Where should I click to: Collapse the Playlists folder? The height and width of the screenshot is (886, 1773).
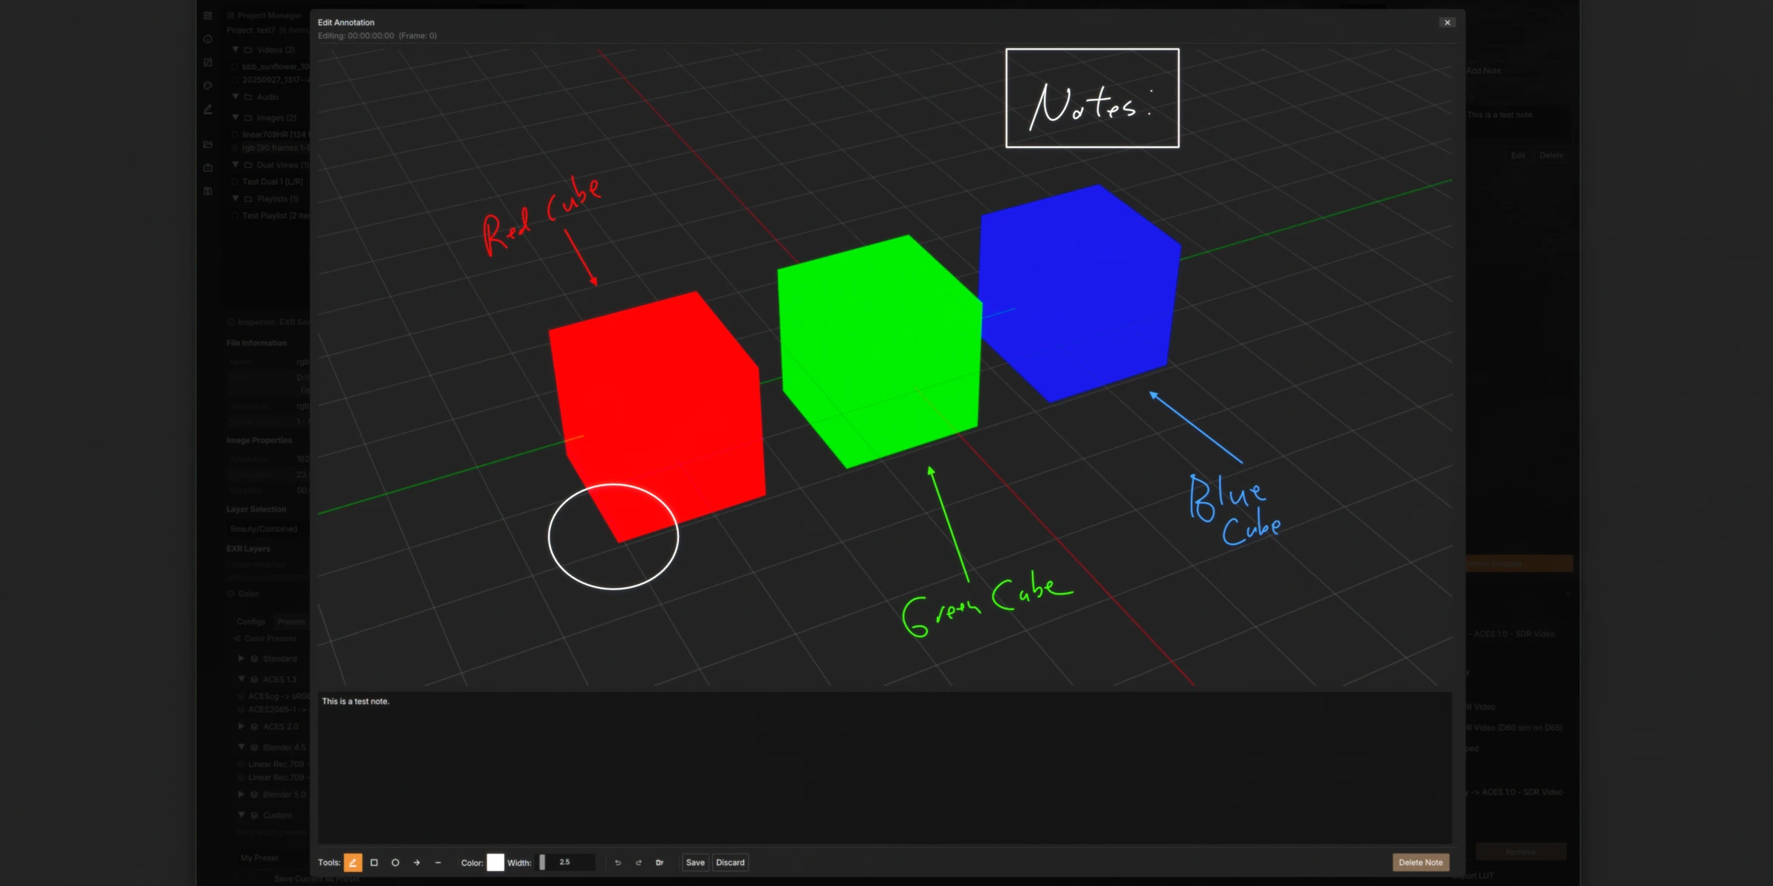pyautogui.click(x=235, y=198)
